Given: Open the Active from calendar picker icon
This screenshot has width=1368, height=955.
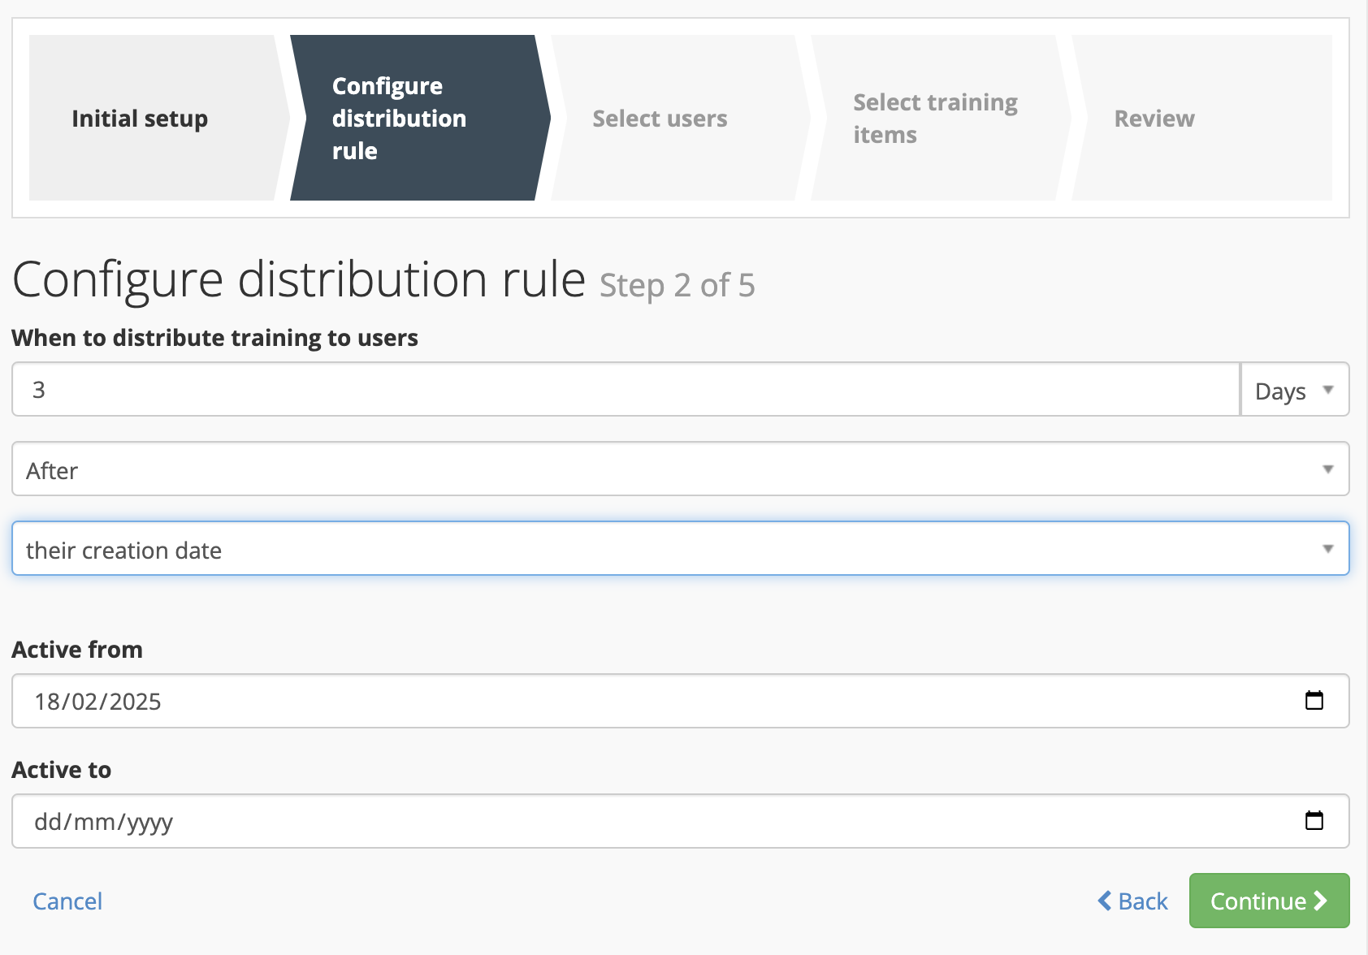Looking at the screenshot, I should 1314,700.
